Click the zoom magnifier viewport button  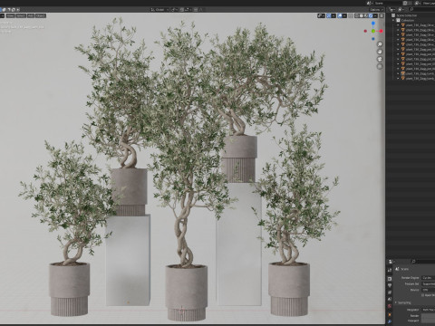pyautogui.click(x=380, y=44)
